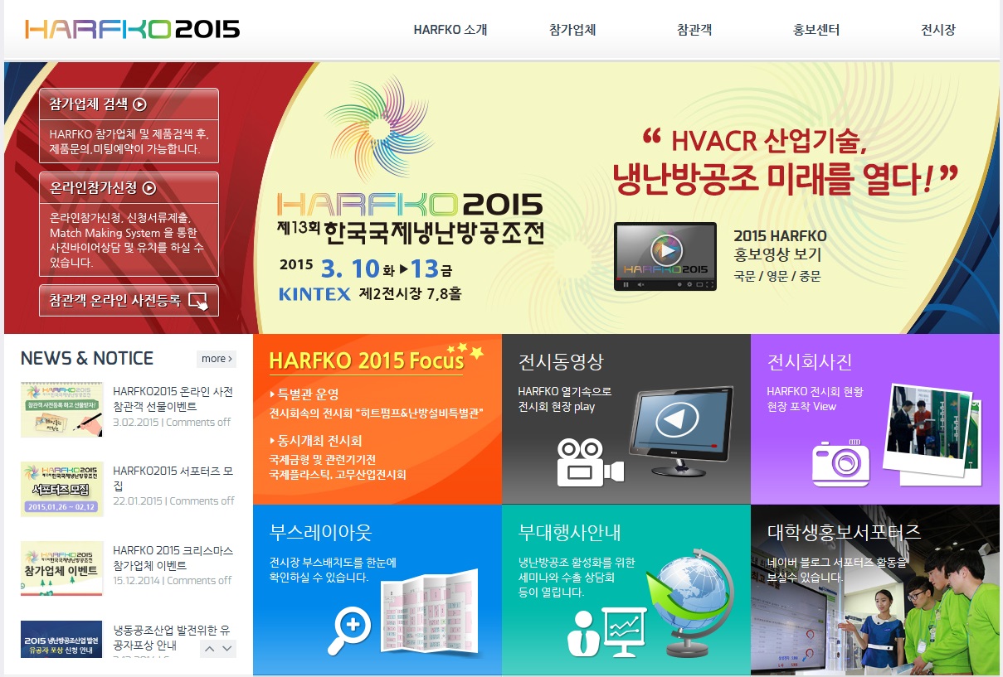This screenshot has height=677, width=1003.
Task: Click the HARFKO 2015 Focus heading
Action: [x=366, y=361]
